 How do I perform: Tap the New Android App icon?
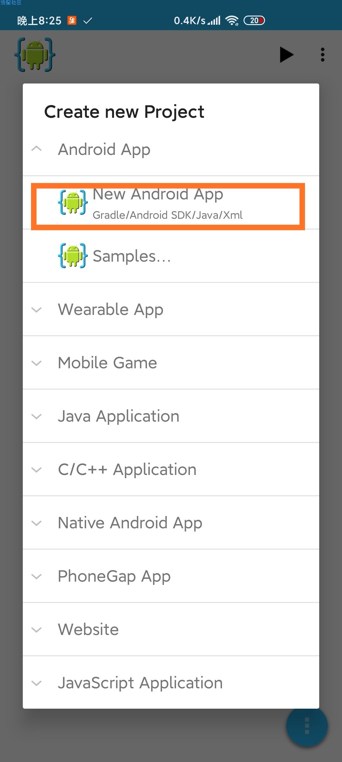[73, 202]
